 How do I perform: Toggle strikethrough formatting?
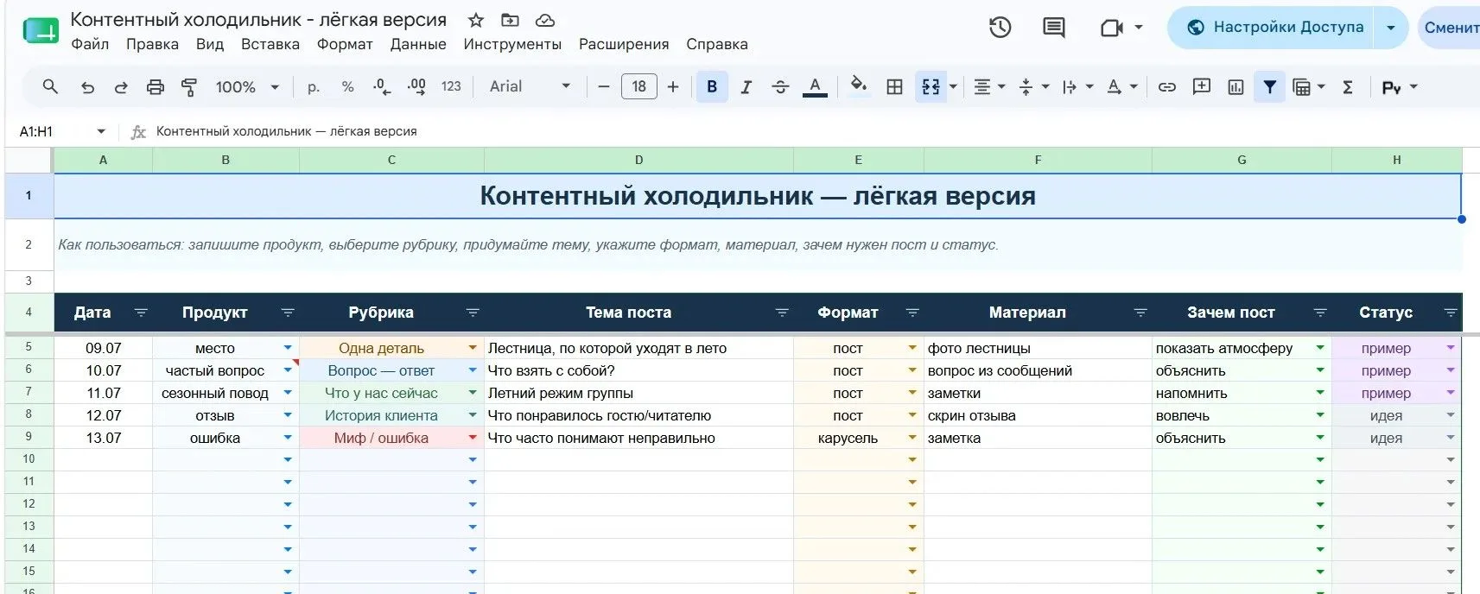[780, 86]
